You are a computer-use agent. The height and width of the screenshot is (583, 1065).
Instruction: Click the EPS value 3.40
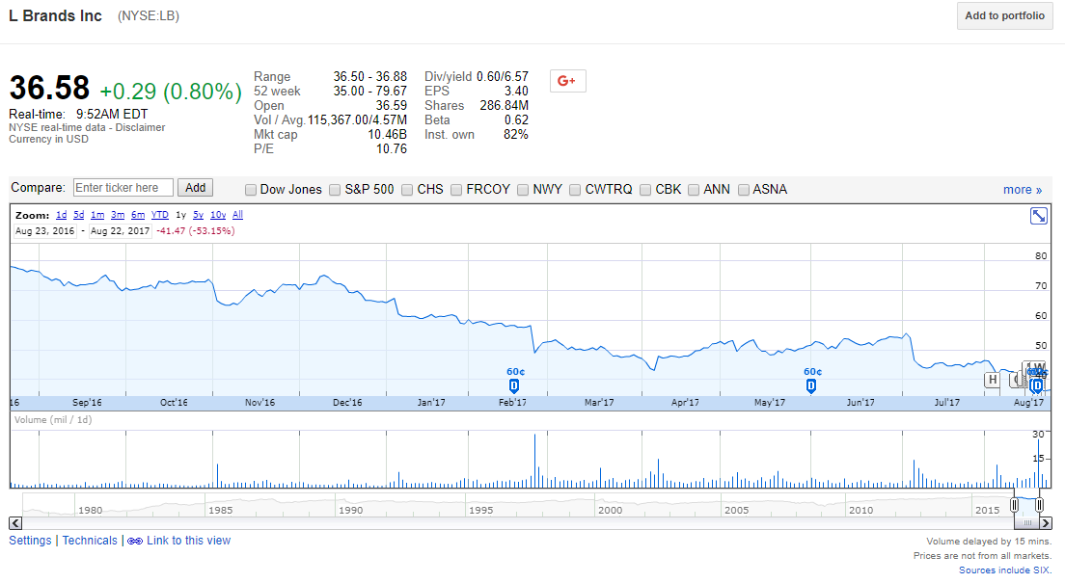[x=516, y=91]
